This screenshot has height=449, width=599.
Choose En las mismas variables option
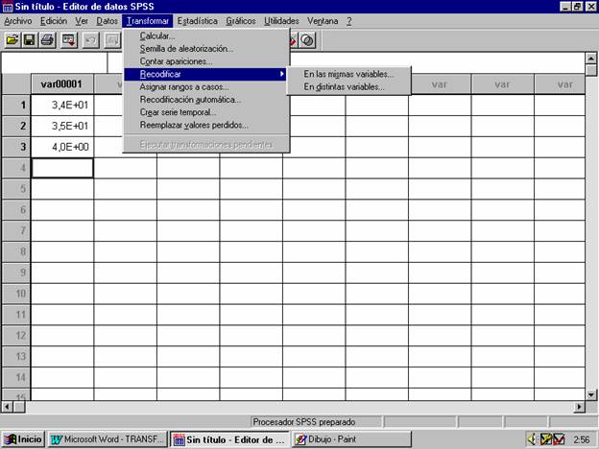point(347,74)
